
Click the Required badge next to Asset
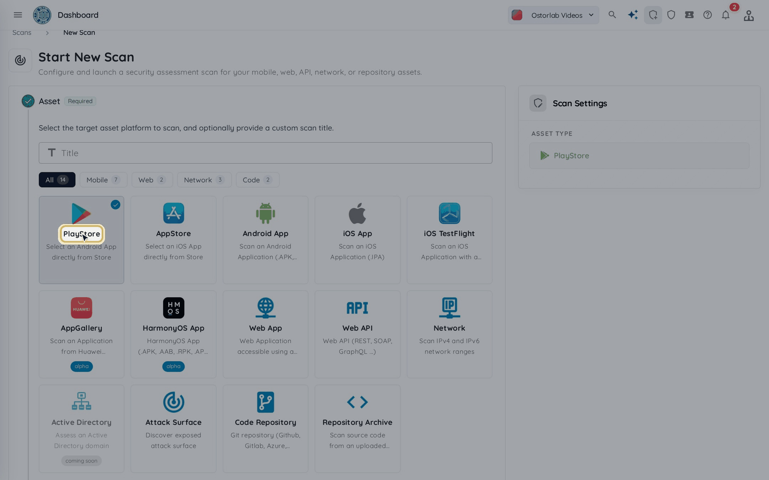[80, 101]
